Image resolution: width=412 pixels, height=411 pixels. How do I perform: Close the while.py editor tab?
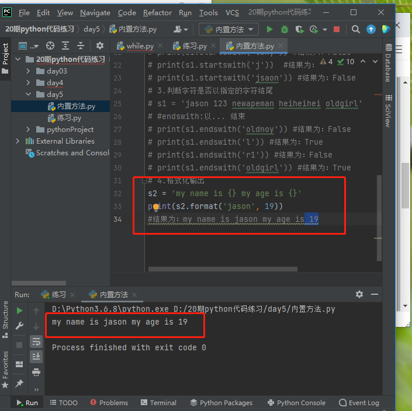pos(160,46)
